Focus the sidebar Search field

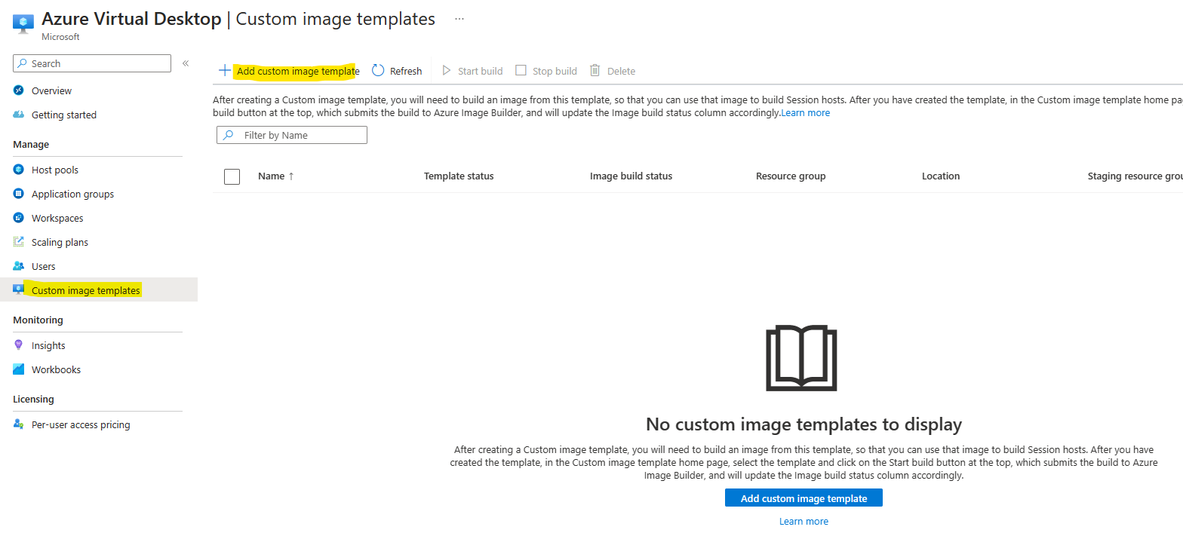[x=92, y=63]
